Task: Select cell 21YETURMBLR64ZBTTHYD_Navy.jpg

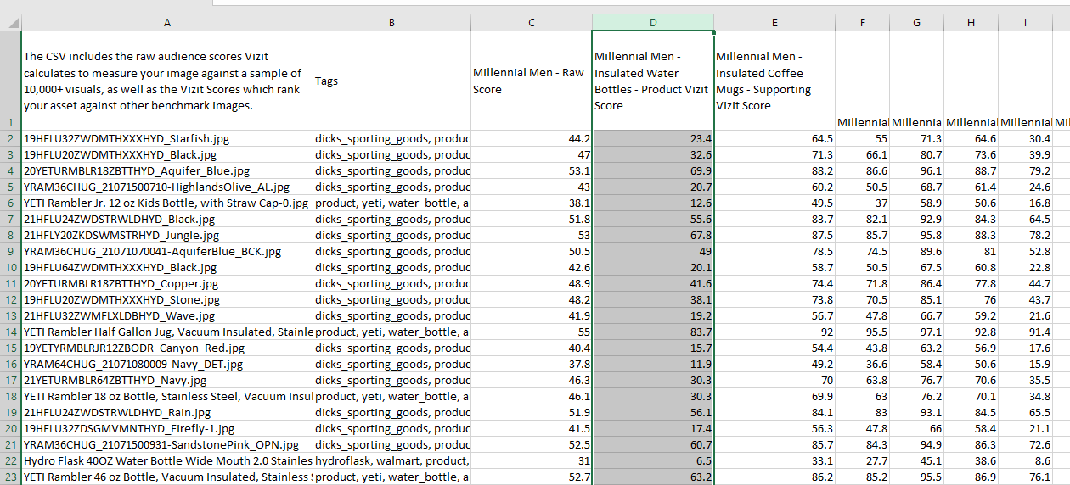Action: tap(166, 380)
